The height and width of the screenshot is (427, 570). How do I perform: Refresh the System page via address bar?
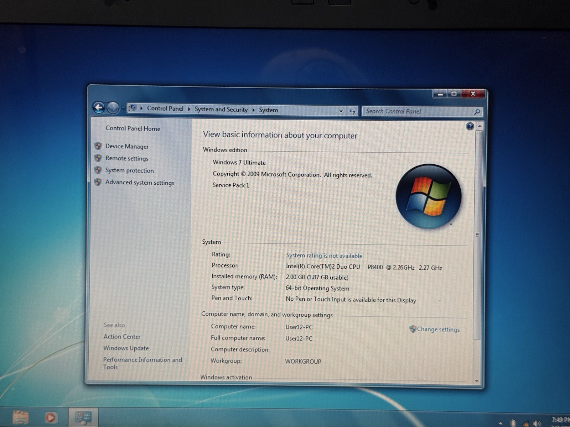point(352,111)
